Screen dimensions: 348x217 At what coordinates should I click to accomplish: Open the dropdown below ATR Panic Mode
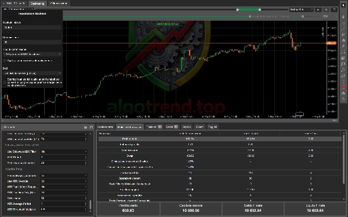tap(64, 193)
